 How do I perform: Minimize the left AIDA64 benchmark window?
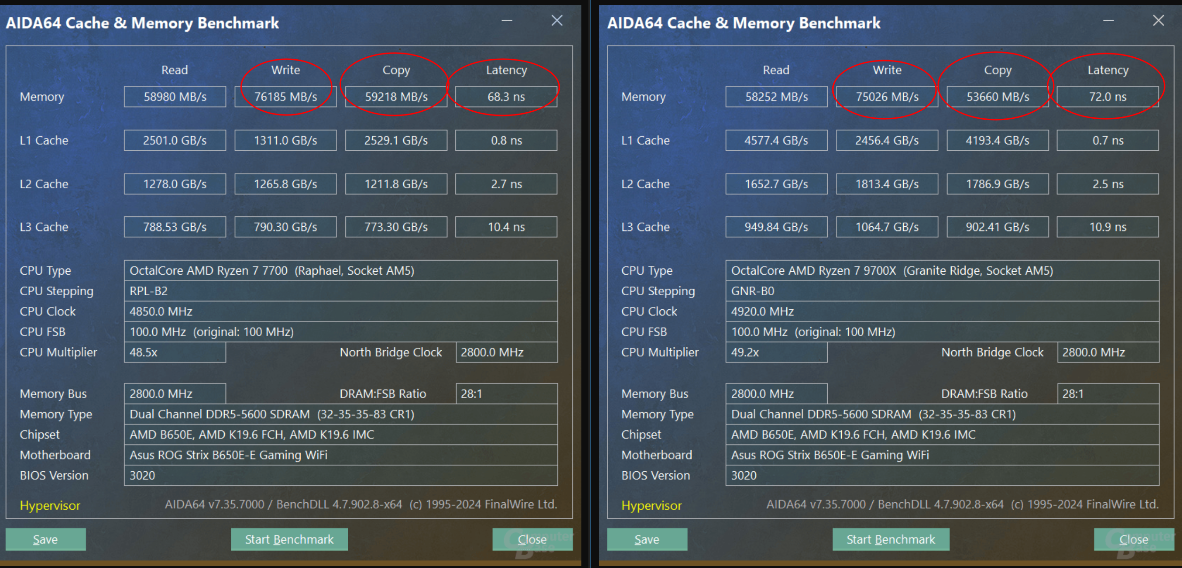[x=507, y=21]
